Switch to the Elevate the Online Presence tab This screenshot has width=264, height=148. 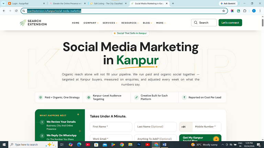click(x=67, y=3)
